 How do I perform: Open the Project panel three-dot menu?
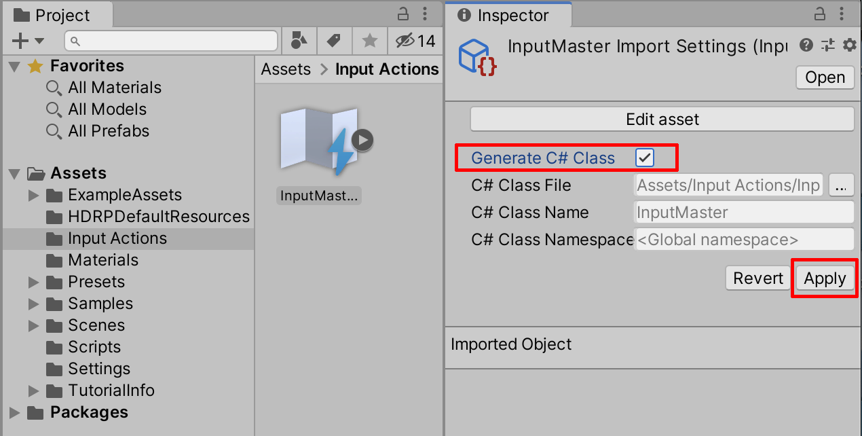pos(425,14)
